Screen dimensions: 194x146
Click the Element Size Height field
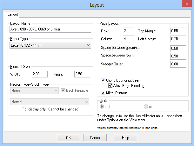tap(82, 74)
